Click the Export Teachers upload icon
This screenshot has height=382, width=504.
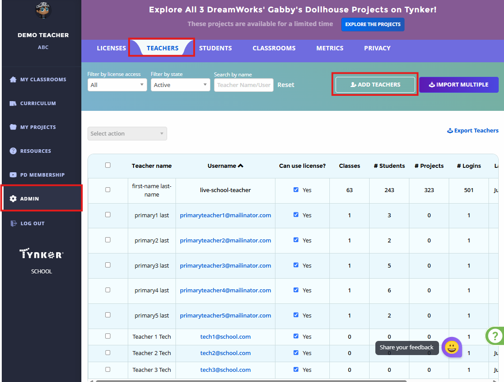[x=450, y=131]
